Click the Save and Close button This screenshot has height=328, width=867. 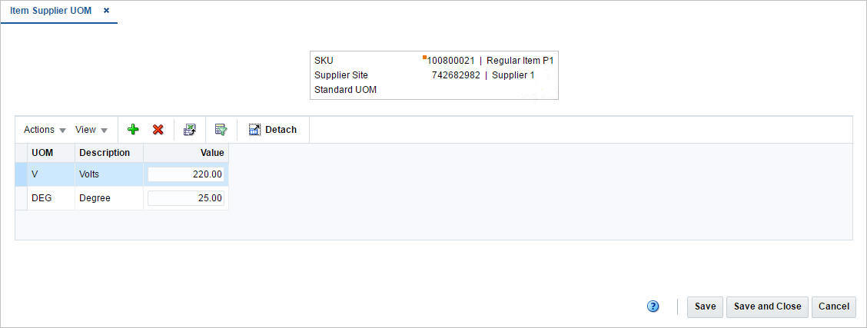(x=768, y=306)
